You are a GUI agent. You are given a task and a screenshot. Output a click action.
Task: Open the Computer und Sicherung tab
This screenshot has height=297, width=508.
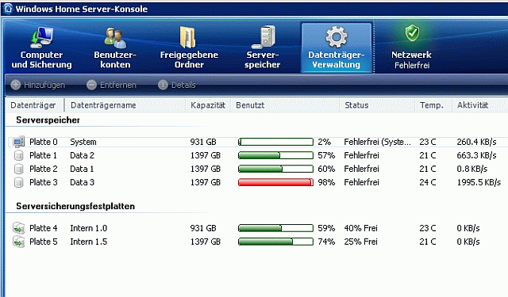[x=41, y=48]
